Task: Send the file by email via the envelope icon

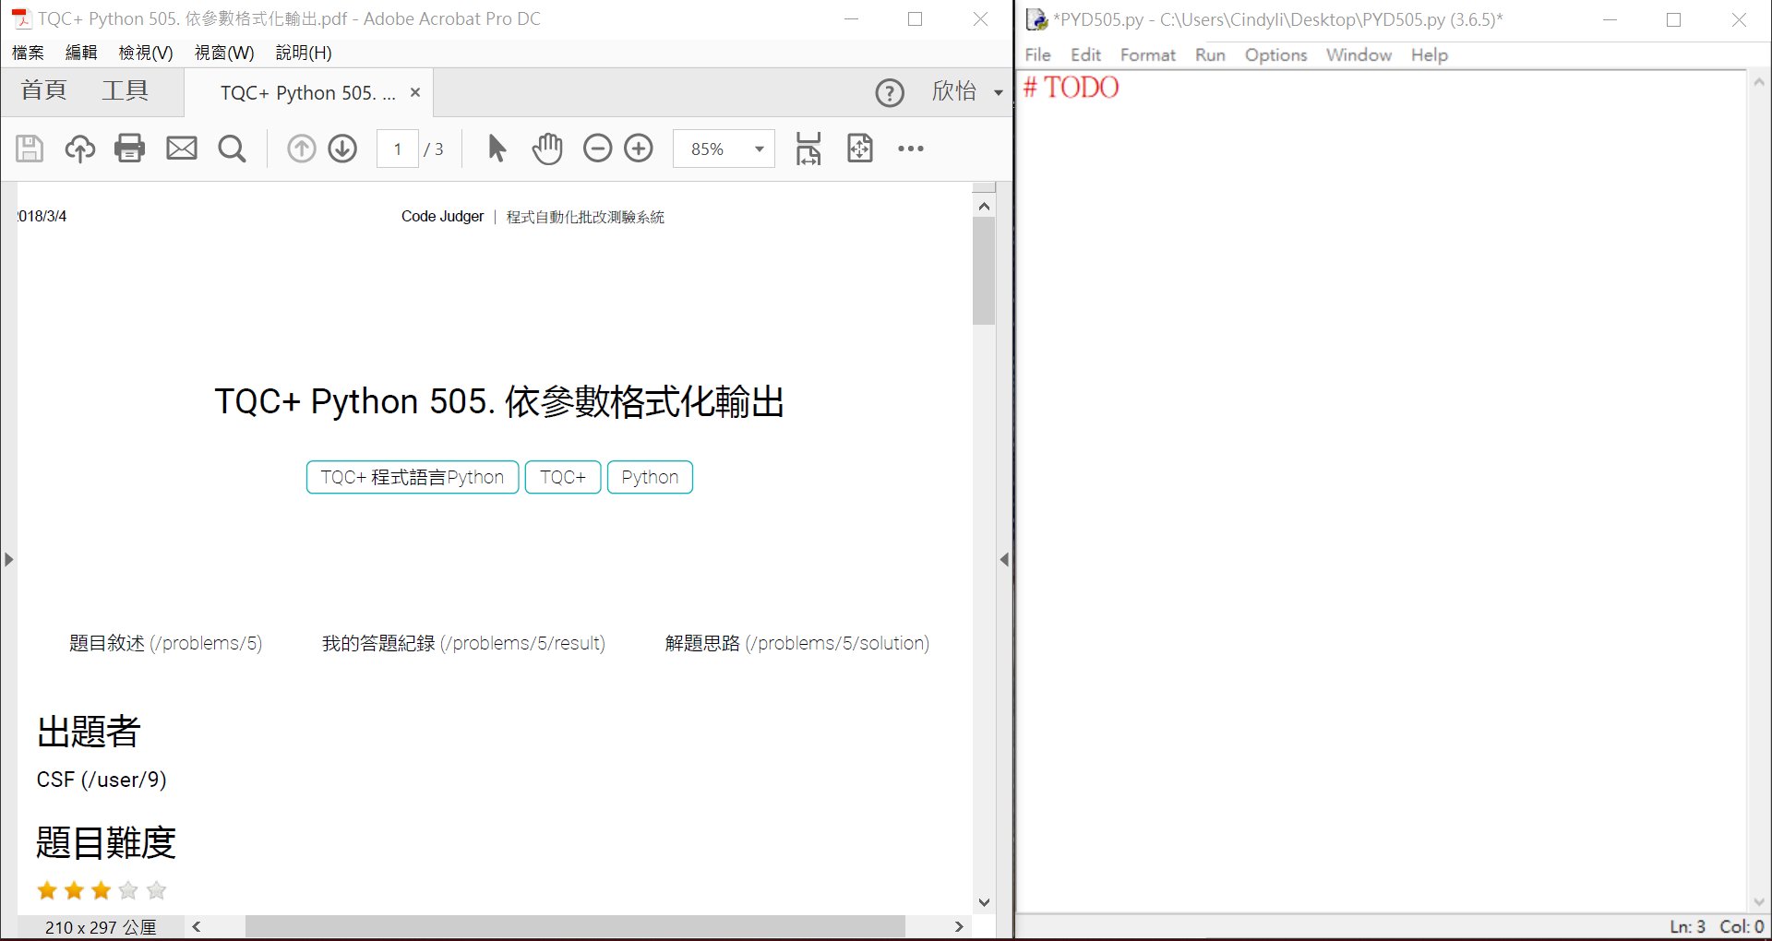Action: pyautogui.click(x=182, y=149)
